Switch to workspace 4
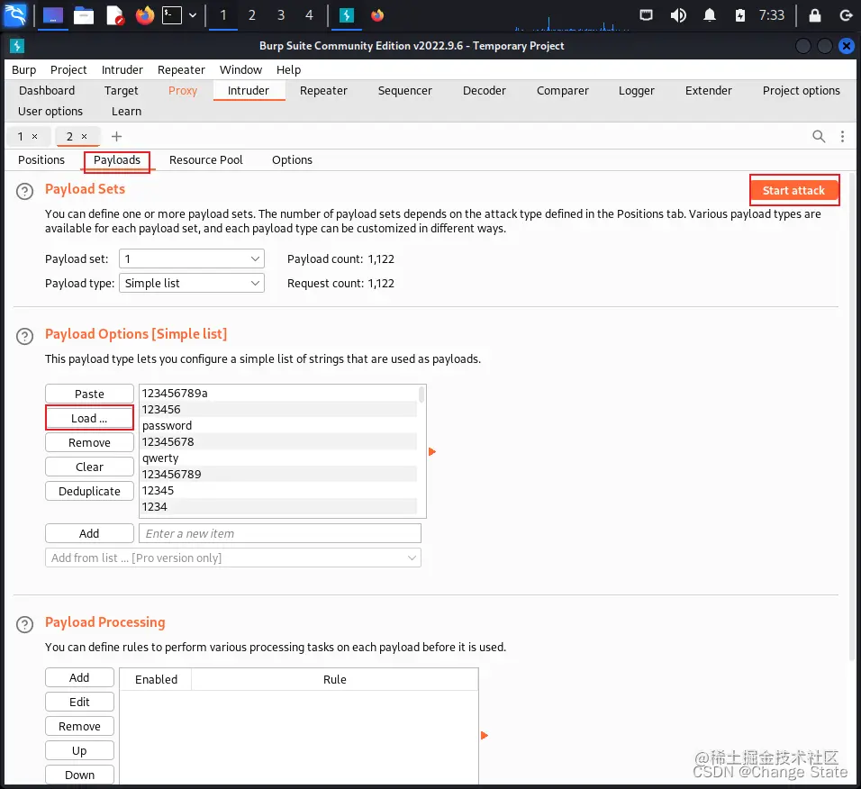 coord(309,15)
